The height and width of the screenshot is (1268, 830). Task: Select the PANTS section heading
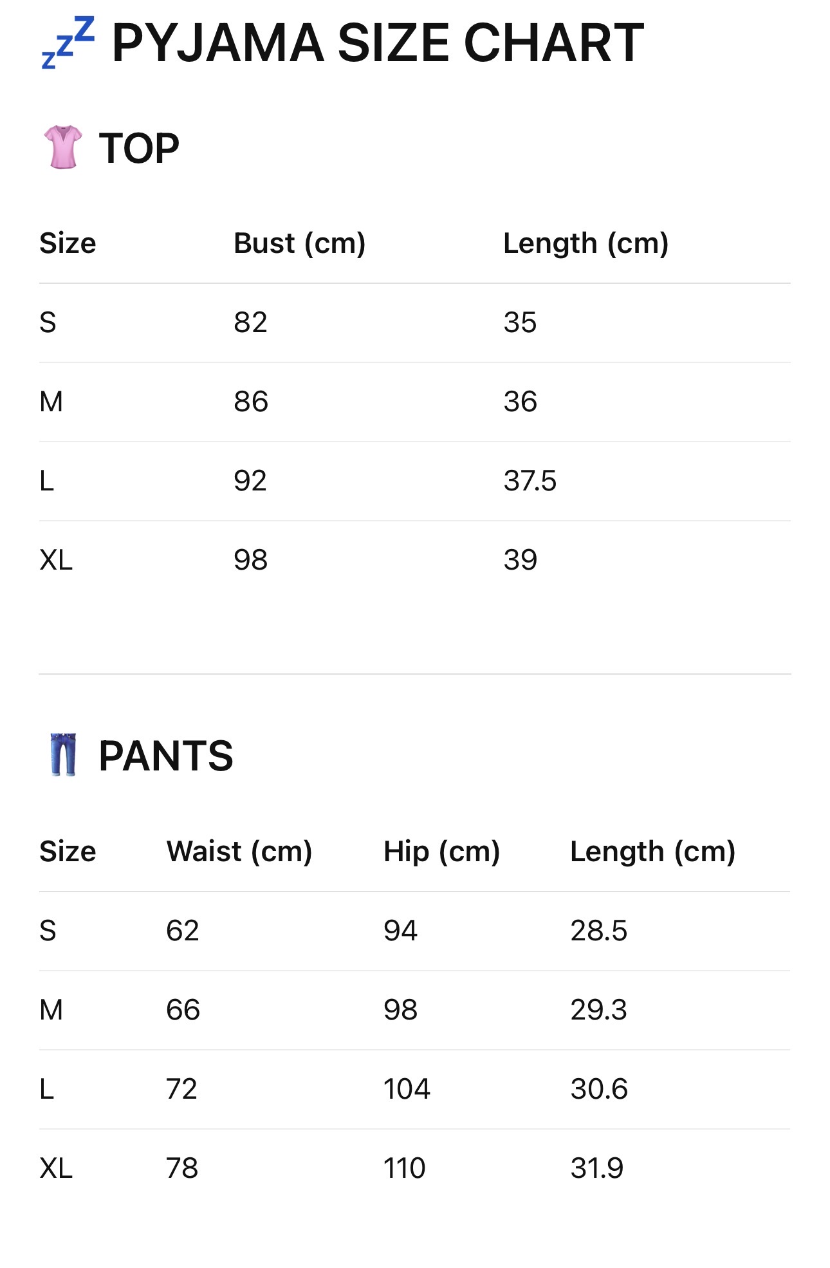click(x=165, y=755)
